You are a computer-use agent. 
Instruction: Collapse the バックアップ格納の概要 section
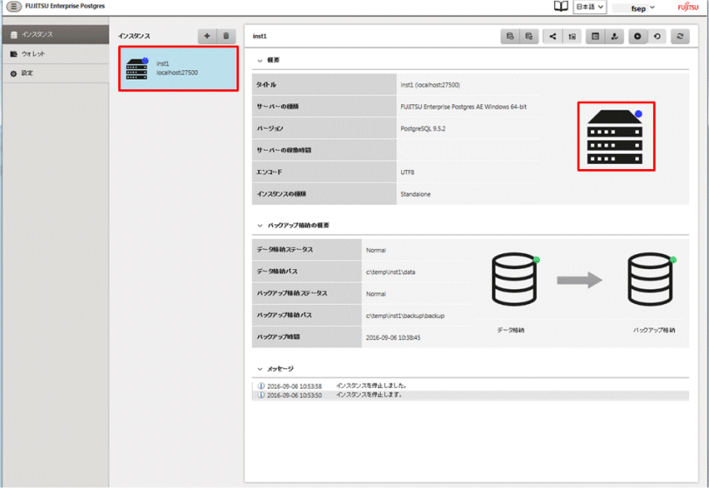pyautogui.click(x=260, y=225)
